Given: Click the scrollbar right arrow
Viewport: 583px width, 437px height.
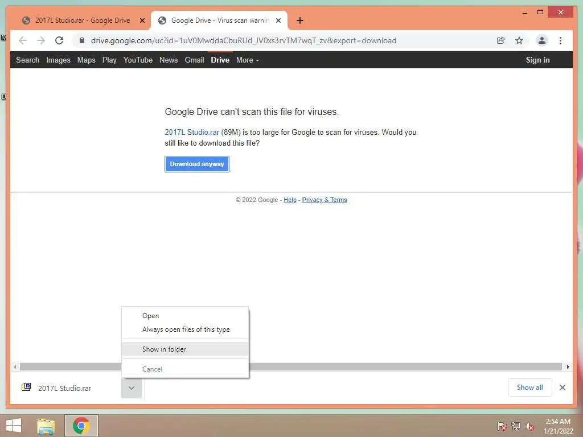Looking at the screenshot, I should (x=568, y=367).
